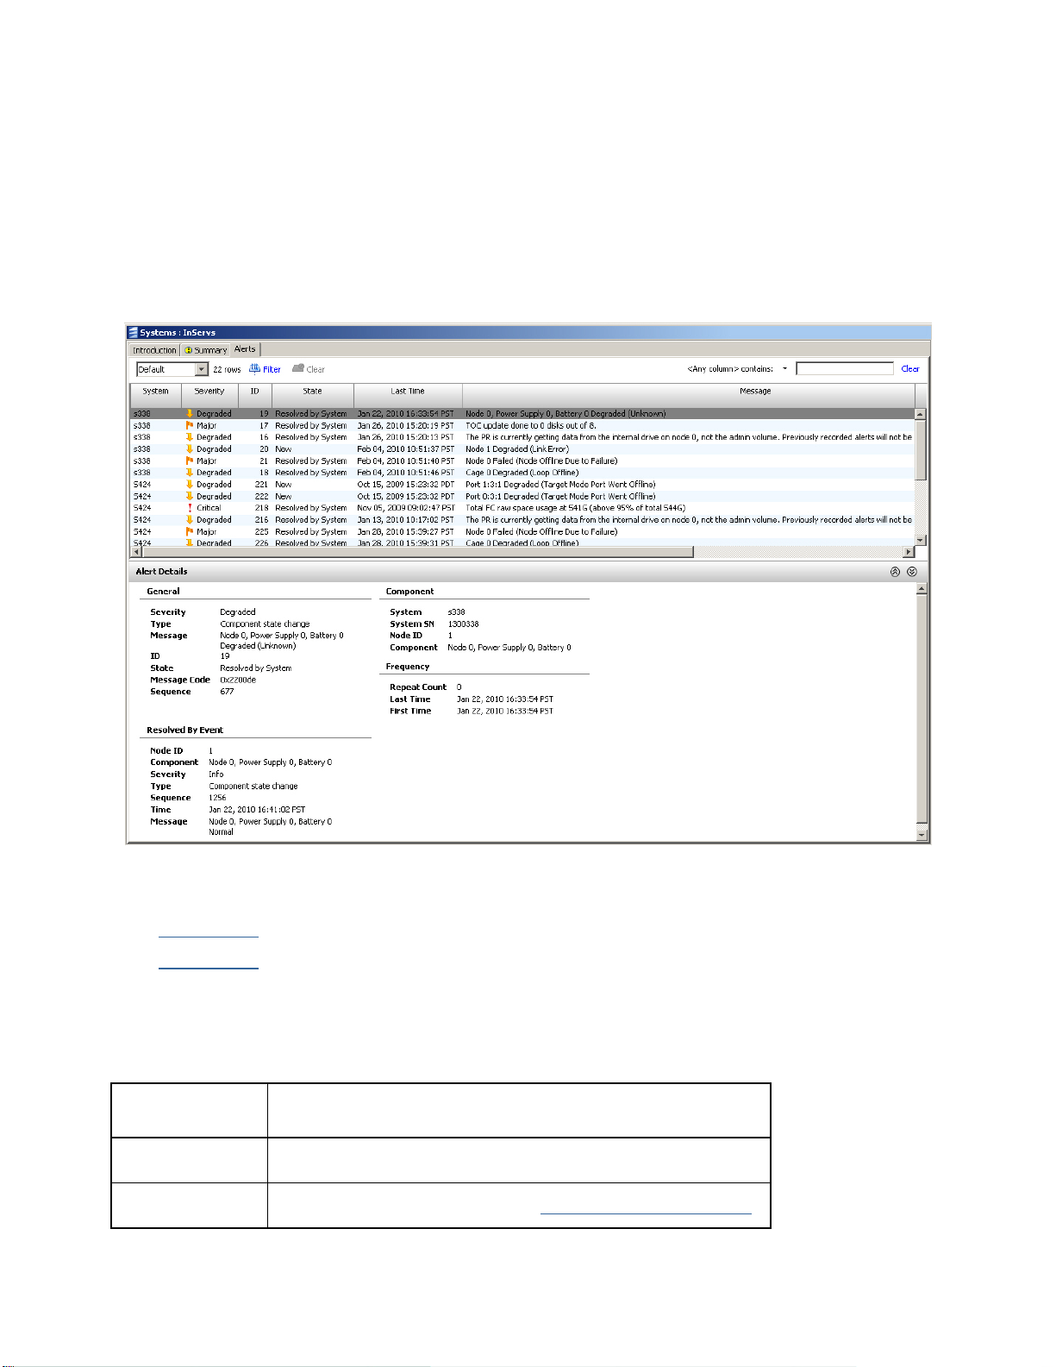Expand the Alert Details panel with down chevron

click(x=912, y=572)
